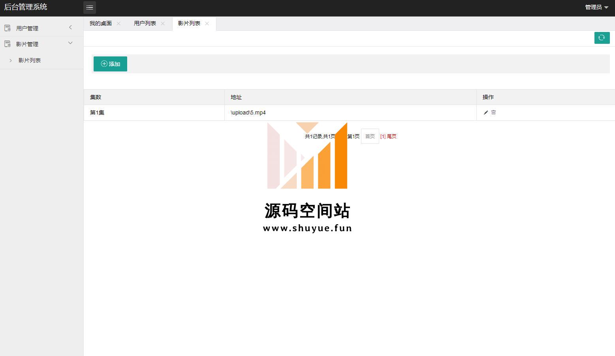Viewport: 615px width, 356px height.
Task: Close the 用户列表 tab
Action: 163,24
